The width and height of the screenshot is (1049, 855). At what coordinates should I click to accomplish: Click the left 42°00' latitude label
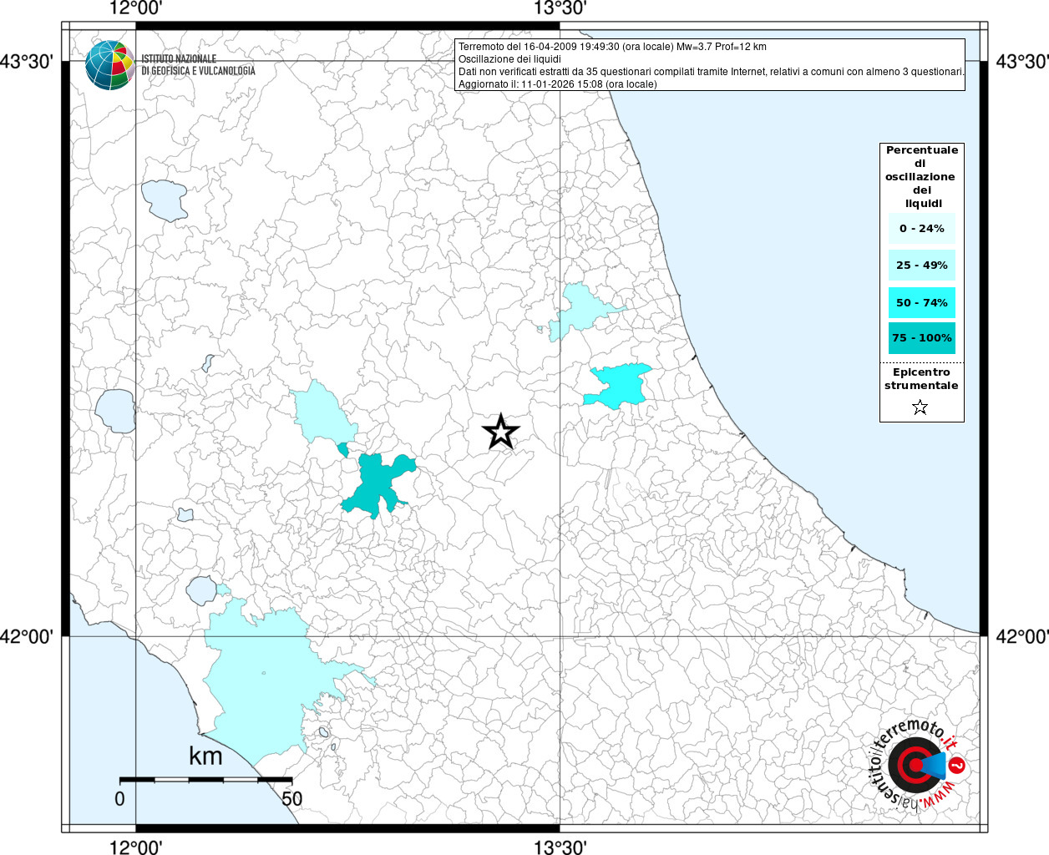click(27, 637)
